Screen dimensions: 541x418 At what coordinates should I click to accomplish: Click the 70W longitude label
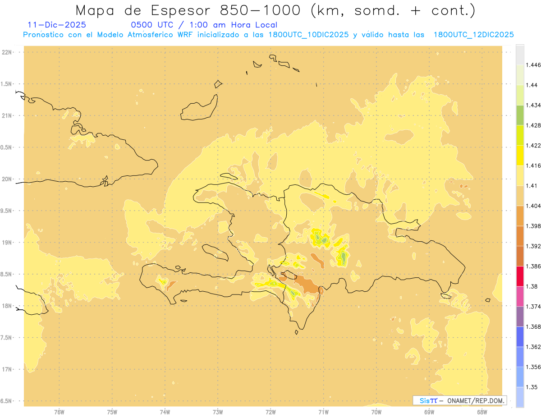[x=376, y=412]
